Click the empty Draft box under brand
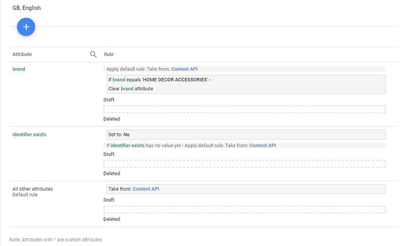 244,109
